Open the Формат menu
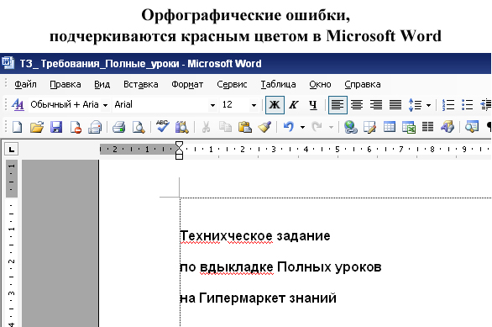This screenshot has width=492, height=327. click(x=187, y=85)
